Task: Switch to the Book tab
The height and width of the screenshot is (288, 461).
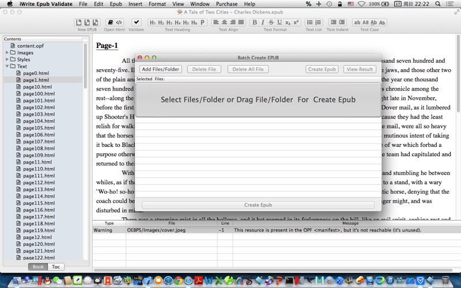Action: pyautogui.click(x=38, y=267)
